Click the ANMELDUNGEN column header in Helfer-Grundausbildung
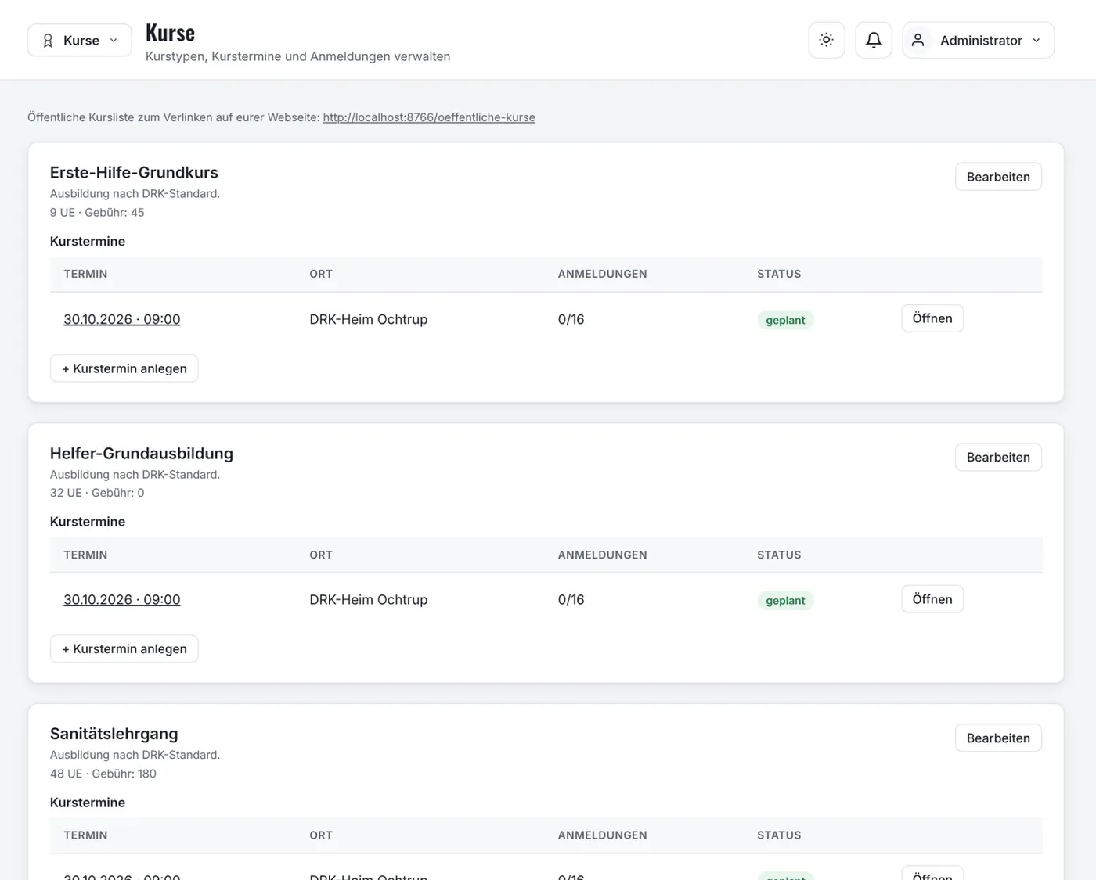 603,555
